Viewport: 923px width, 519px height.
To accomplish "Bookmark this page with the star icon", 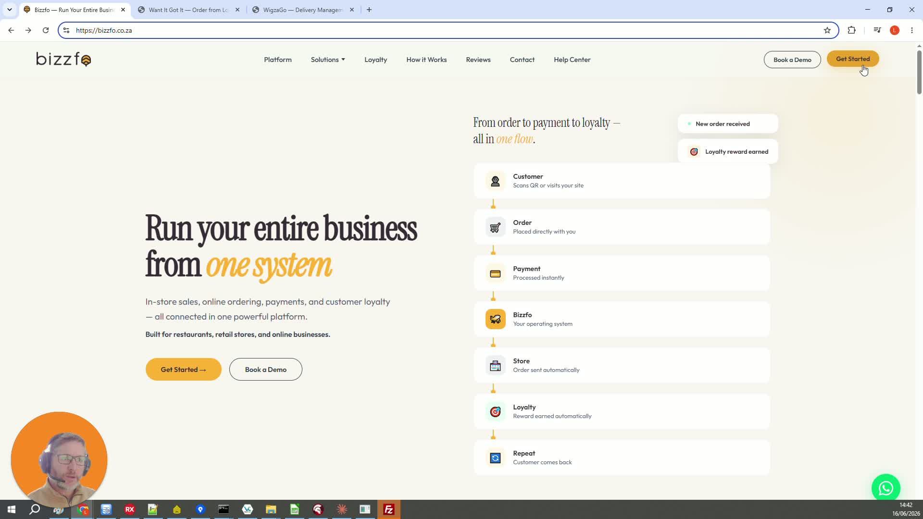I will (827, 30).
